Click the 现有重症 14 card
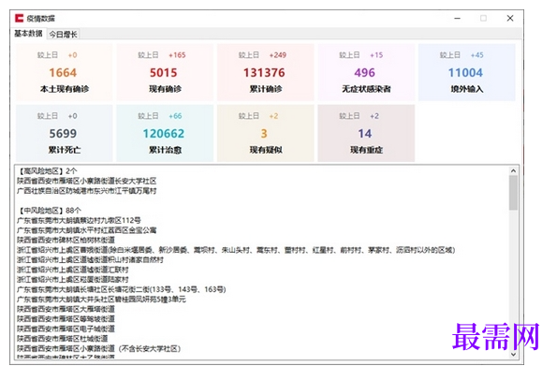This screenshot has width=557, height=366. pyautogui.click(x=366, y=133)
